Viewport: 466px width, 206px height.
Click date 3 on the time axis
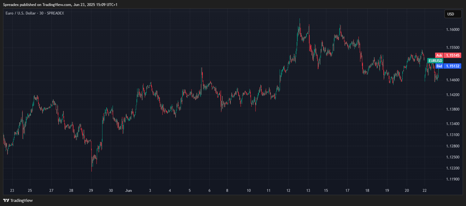pos(150,191)
